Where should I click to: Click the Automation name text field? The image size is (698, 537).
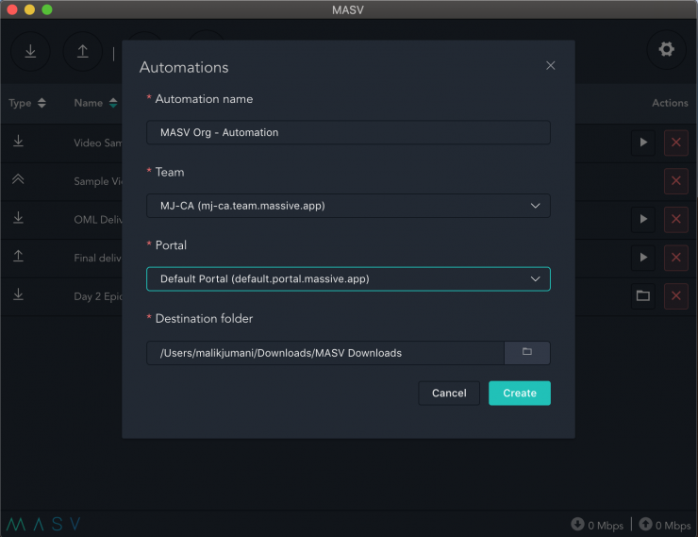(x=348, y=133)
